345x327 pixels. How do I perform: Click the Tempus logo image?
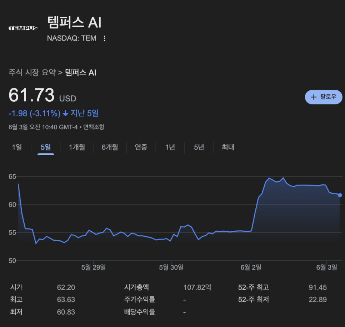(23, 28)
